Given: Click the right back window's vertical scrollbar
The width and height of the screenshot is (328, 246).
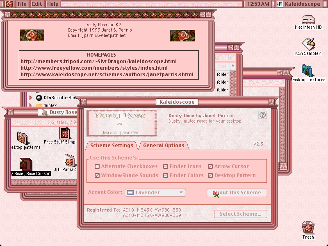Looking at the screenshot, I should 282,125.
